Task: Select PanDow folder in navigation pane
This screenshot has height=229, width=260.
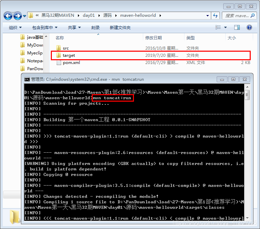Action: 32,68
